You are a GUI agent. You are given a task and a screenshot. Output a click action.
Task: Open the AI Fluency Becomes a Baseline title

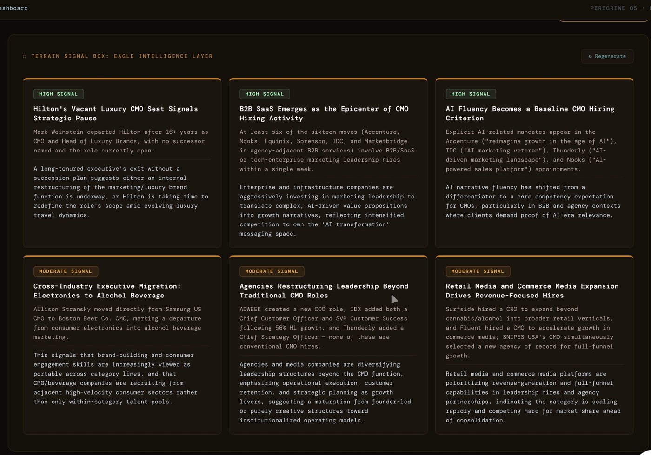coord(530,113)
